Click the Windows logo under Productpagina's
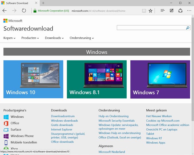The width and height of the screenshot is (194, 155). click(6, 117)
